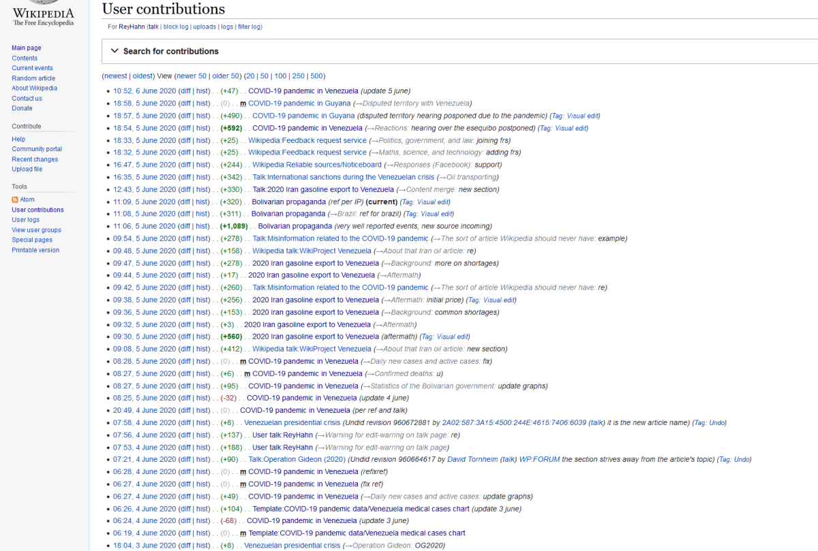Open User contributions tool link
This screenshot has width=818, height=551.
coord(37,210)
